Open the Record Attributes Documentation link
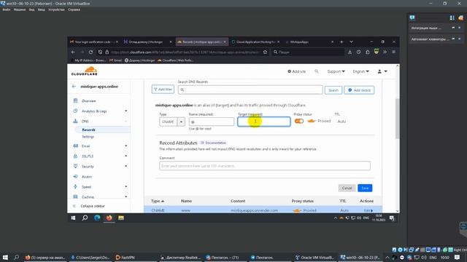This screenshot has height=262, width=467. 214,143
